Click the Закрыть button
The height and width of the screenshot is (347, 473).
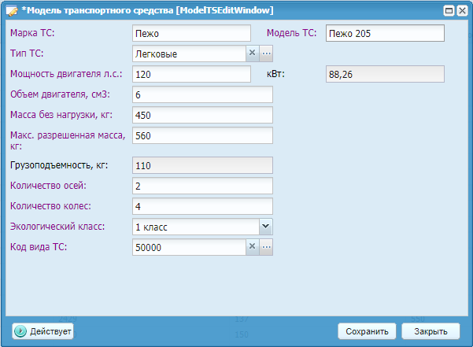pyautogui.click(x=431, y=331)
